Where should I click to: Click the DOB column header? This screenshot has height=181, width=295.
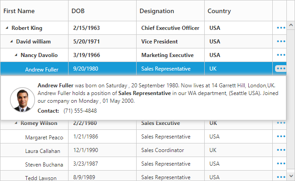(78, 11)
